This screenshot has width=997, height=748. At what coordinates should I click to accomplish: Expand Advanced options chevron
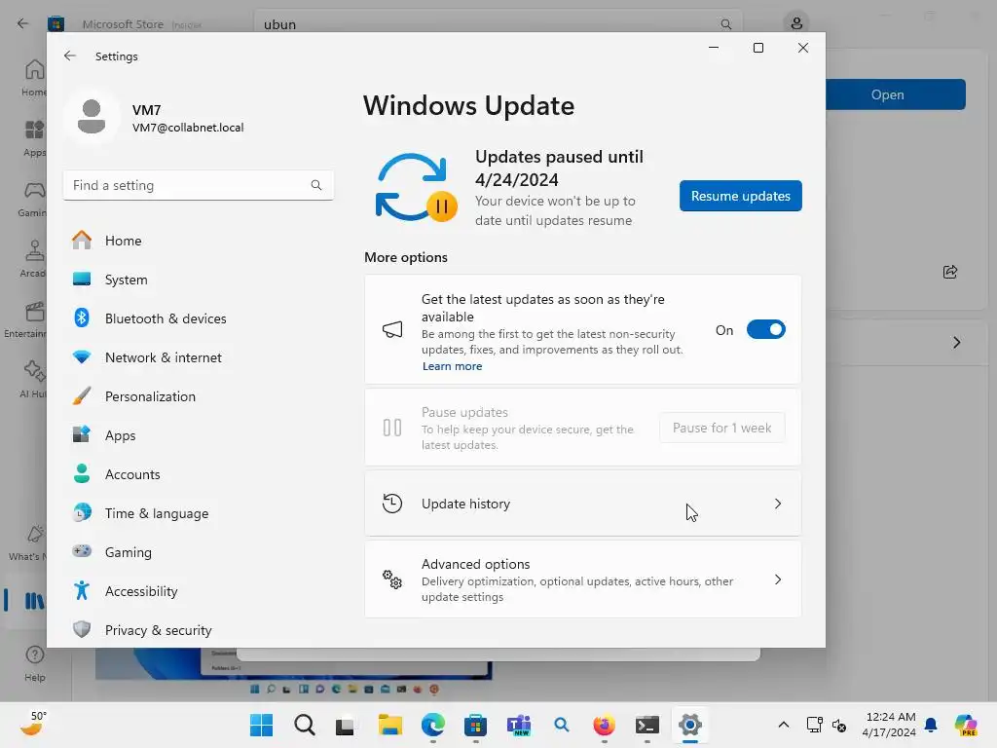778,580
